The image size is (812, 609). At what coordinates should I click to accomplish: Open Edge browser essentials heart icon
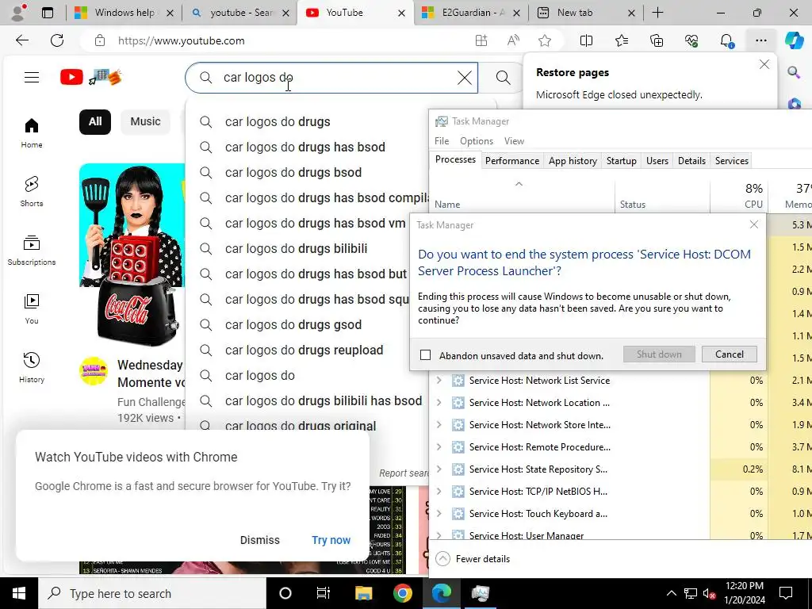691,40
